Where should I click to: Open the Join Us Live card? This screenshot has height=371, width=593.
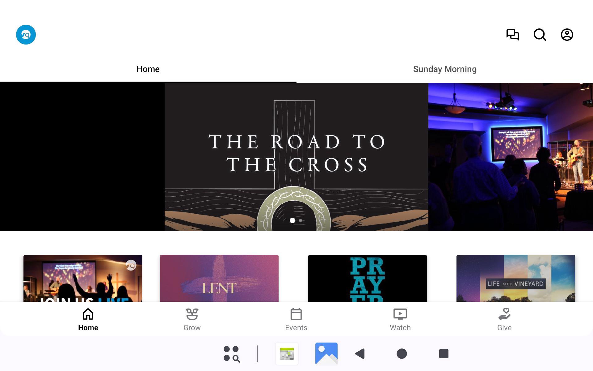[82, 278]
